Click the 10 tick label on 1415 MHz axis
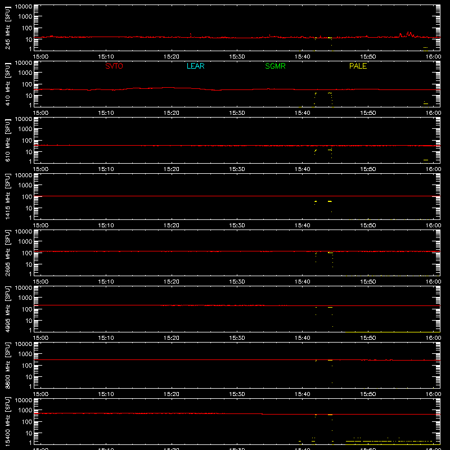 29,208
